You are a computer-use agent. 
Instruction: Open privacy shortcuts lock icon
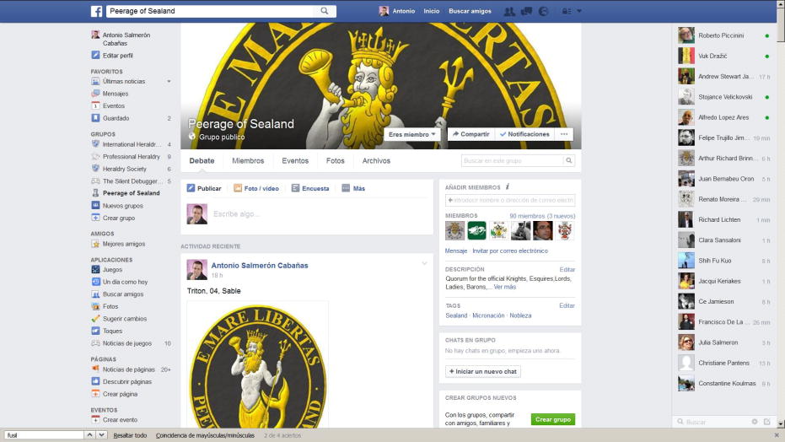tap(567, 11)
